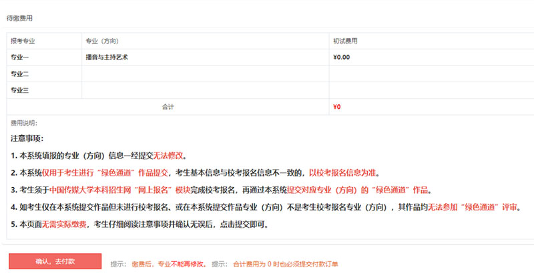Click the 费用说明 label
The width and height of the screenshot is (534, 278).
coord(23,124)
